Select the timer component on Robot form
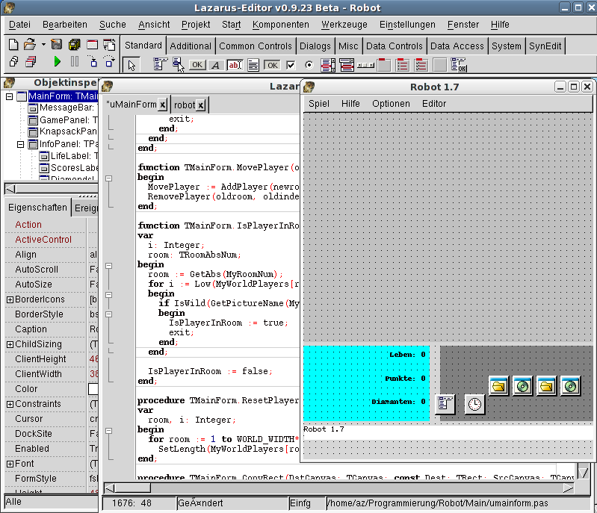 pos(474,404)
